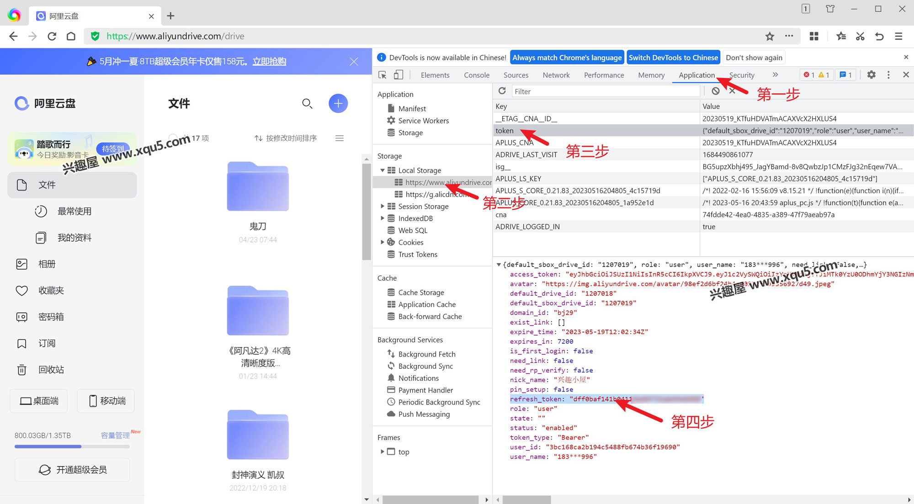Switch to the Sources tab
This screenshot has width=914, height=504.
516,75
